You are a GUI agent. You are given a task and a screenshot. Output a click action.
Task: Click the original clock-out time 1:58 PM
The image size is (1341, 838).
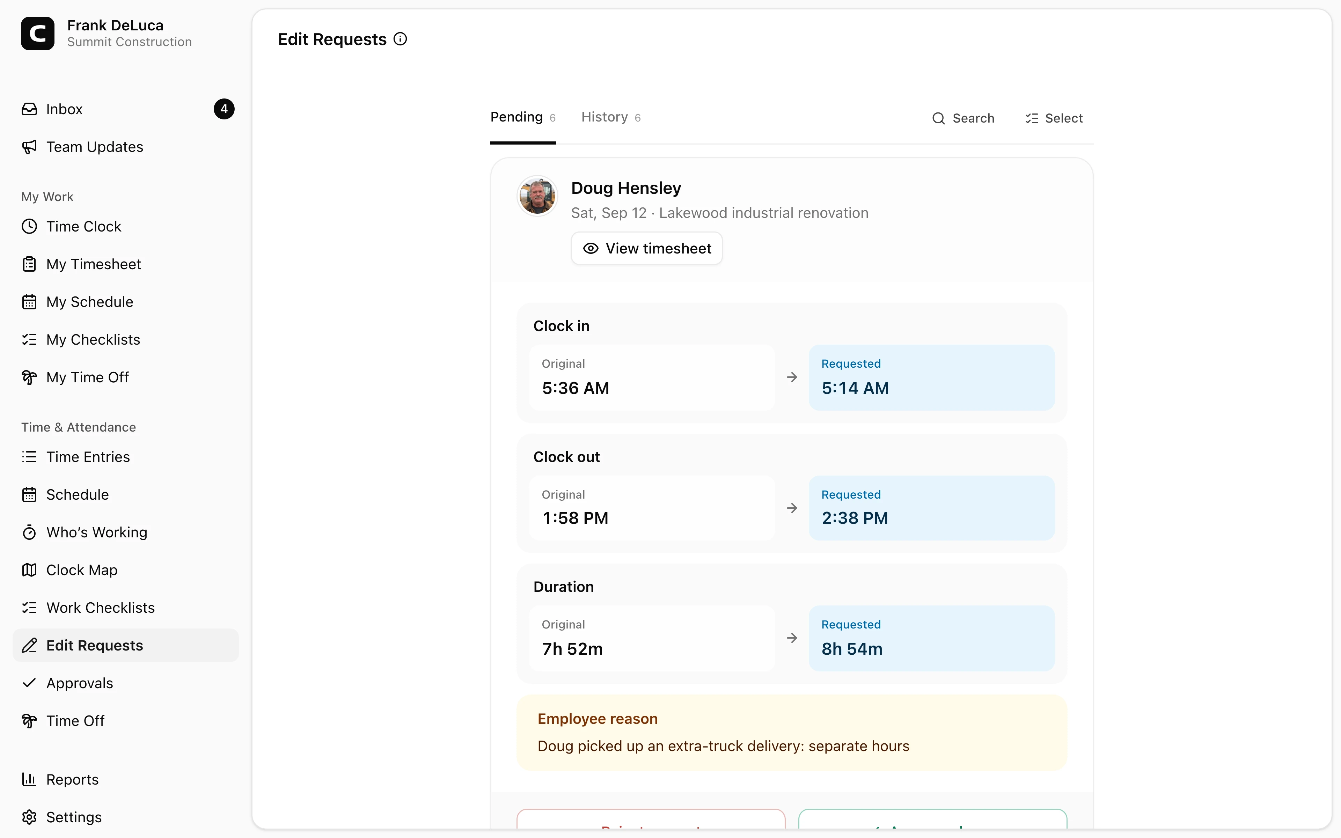coord(575,518)
